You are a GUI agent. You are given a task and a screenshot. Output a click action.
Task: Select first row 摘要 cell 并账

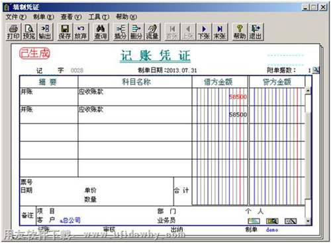coord(49,96)
